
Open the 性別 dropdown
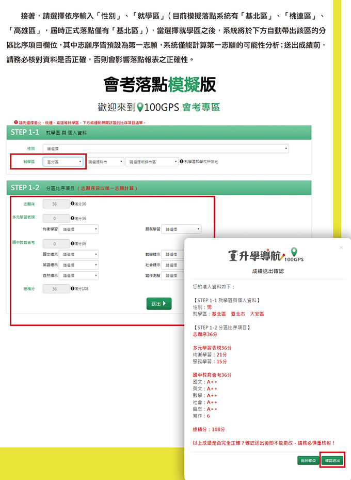click(x=165, y=149)
